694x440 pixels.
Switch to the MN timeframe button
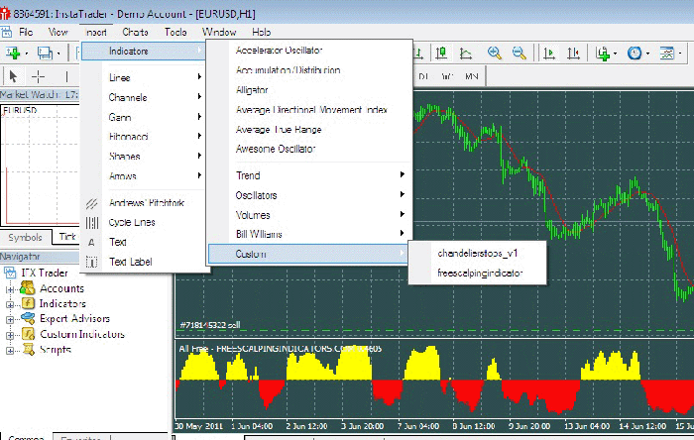[x=472, y=76]
